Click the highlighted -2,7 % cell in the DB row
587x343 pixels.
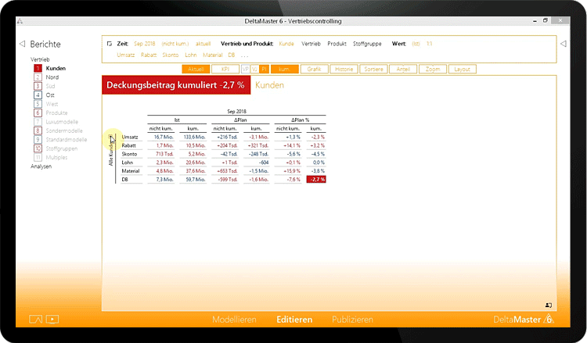pos(316,180)
